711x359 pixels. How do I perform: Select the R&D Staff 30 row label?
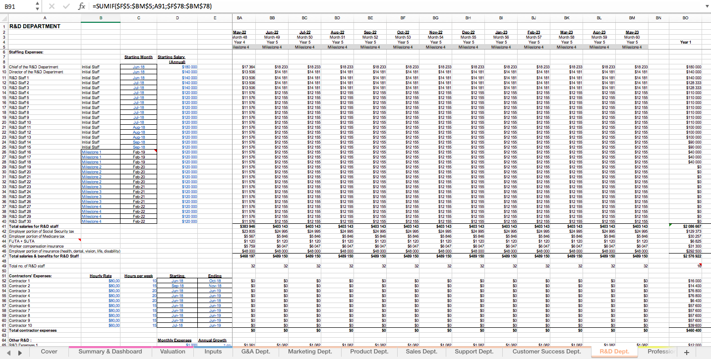(x=20, y=221)
